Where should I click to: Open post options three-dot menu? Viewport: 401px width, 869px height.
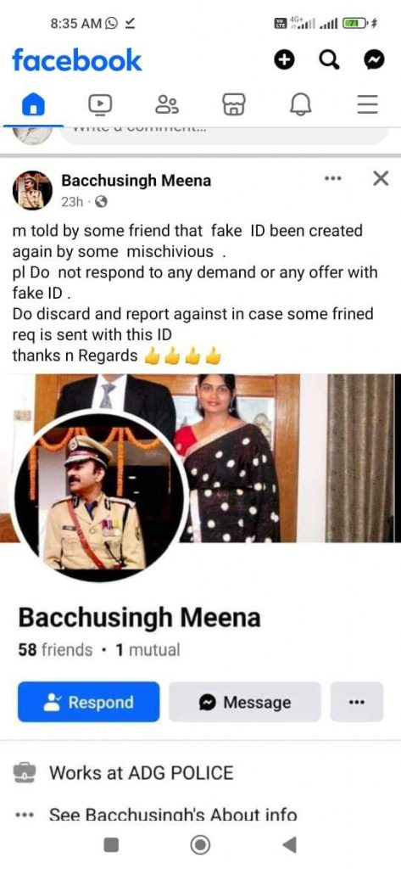[x=333, y=178]
